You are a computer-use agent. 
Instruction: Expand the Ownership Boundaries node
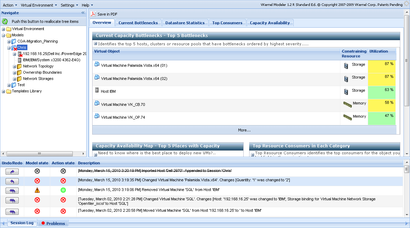coord(14,73)
